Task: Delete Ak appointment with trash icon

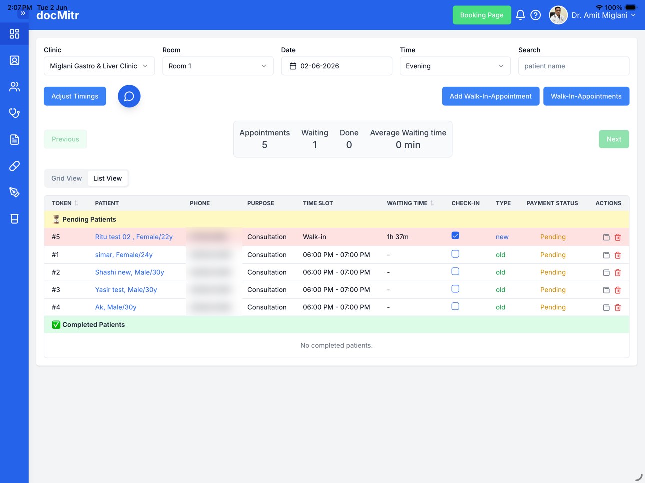Action: coord(618,308)
